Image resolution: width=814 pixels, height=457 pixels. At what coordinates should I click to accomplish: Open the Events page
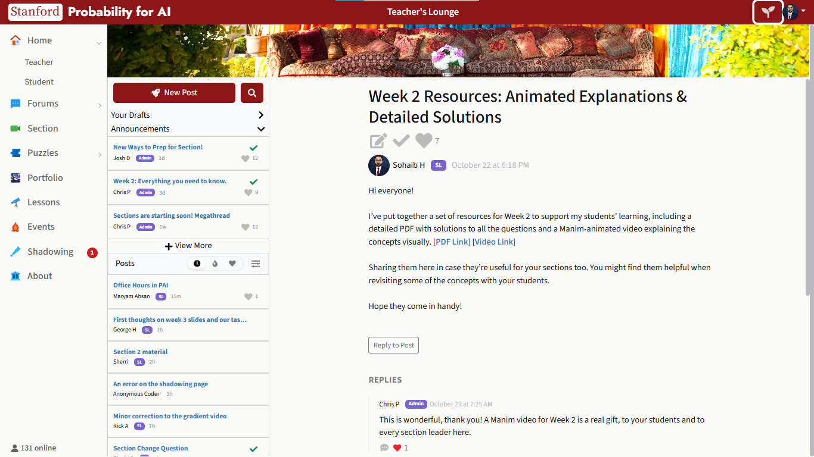coord(41,227)
